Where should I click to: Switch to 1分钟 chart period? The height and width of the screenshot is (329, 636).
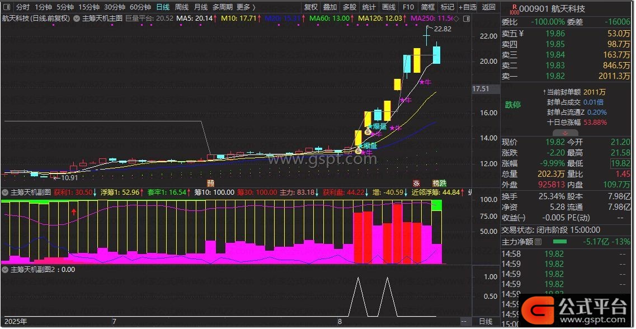(43, 7)
